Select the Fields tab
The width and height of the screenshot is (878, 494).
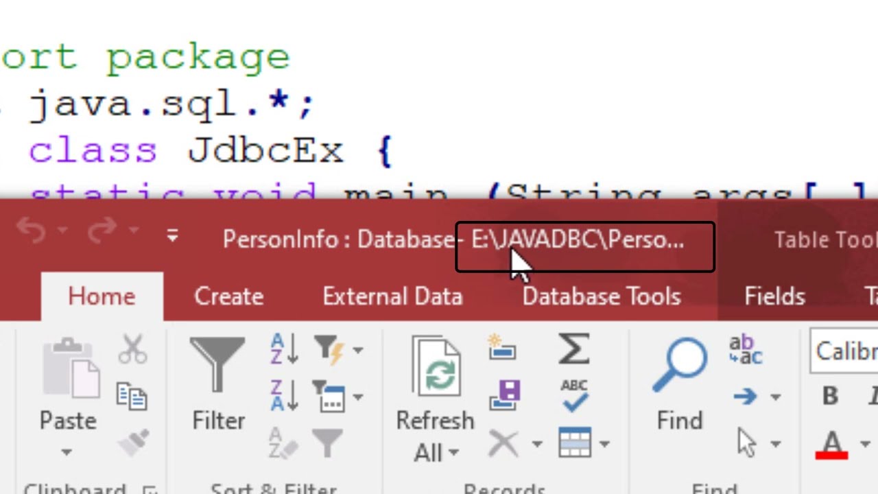[774, 296]
